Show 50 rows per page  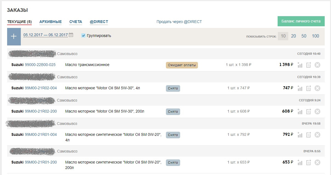pos(304,36)
